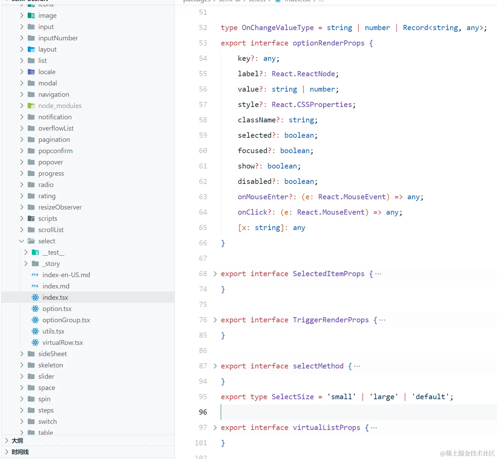Click the SelectSize type name
This screenshot has width=497, height=459.
(x=293, y=397)
